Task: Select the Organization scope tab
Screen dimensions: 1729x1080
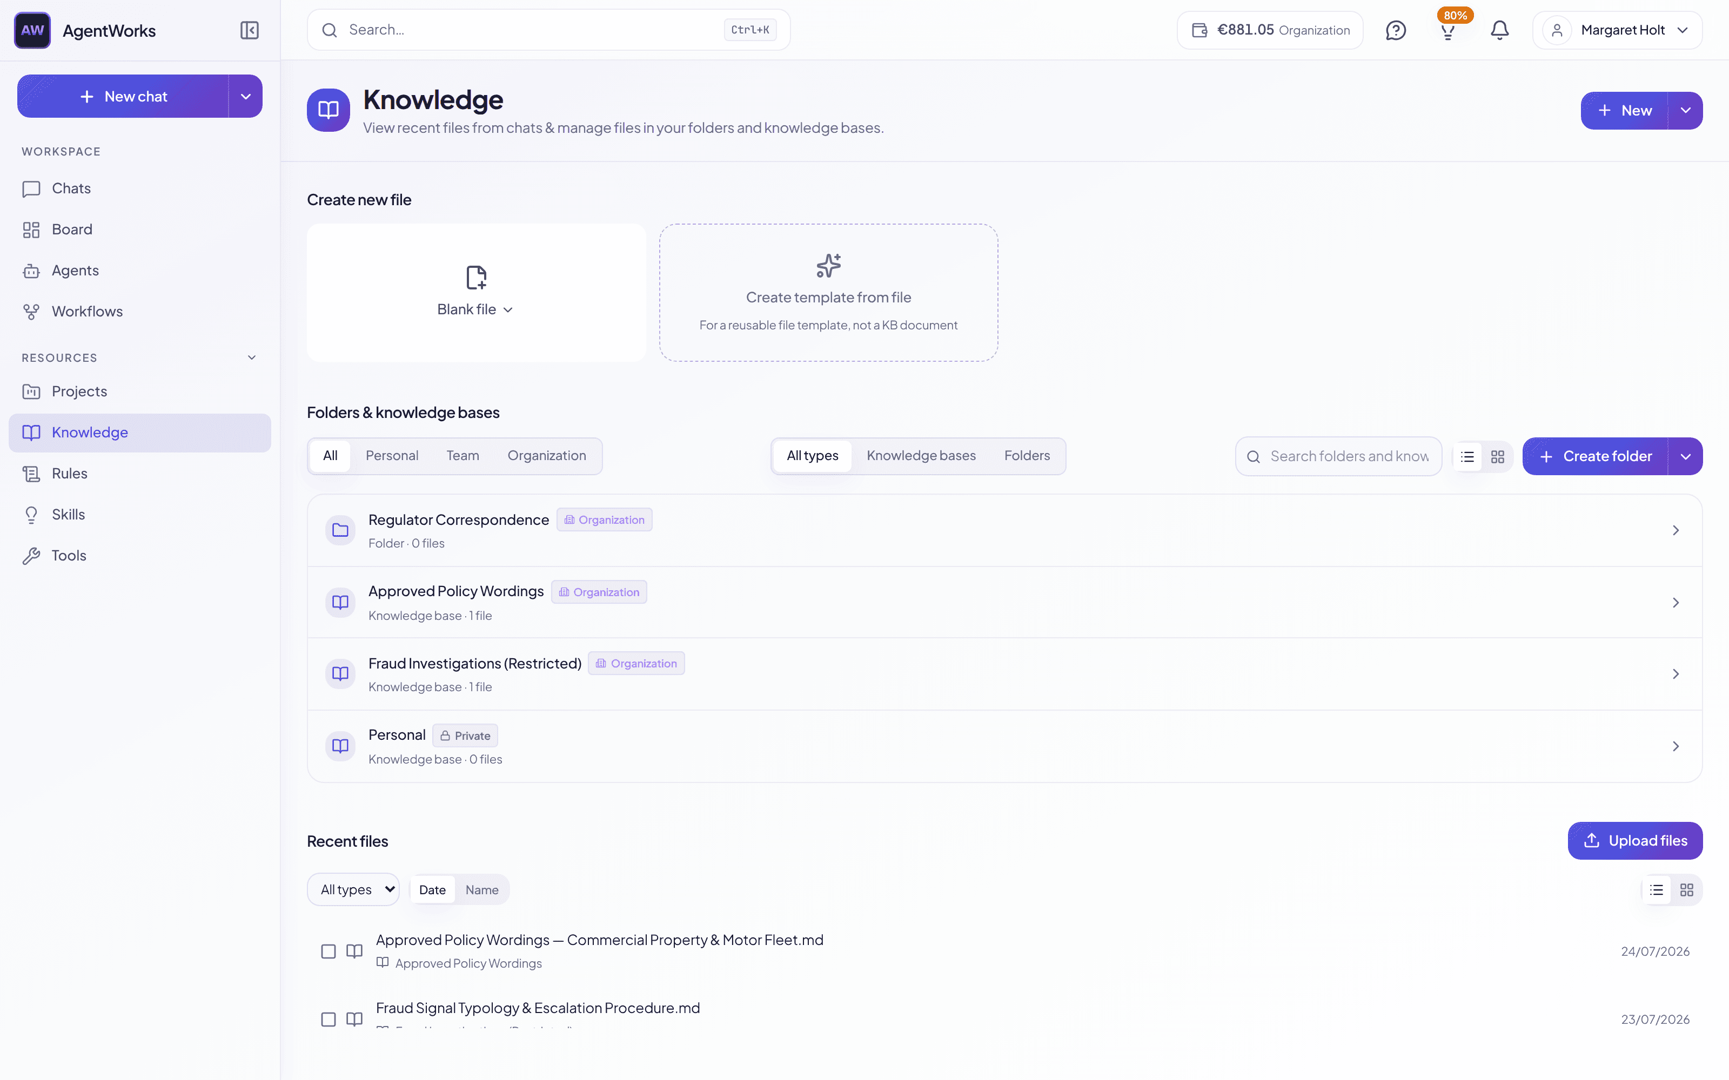Action: 547,456
